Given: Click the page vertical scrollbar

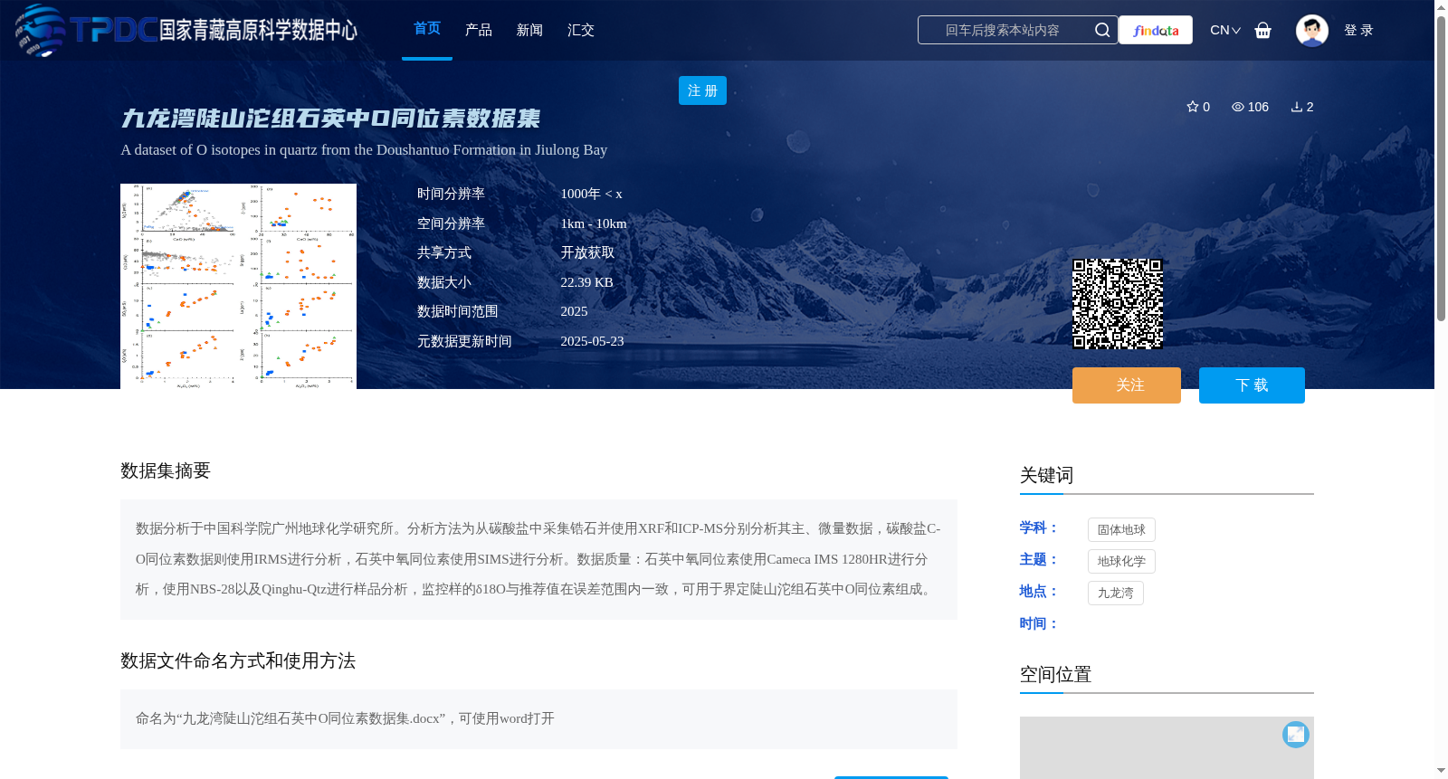Looking at the screenshot, I should [1441, 167].
